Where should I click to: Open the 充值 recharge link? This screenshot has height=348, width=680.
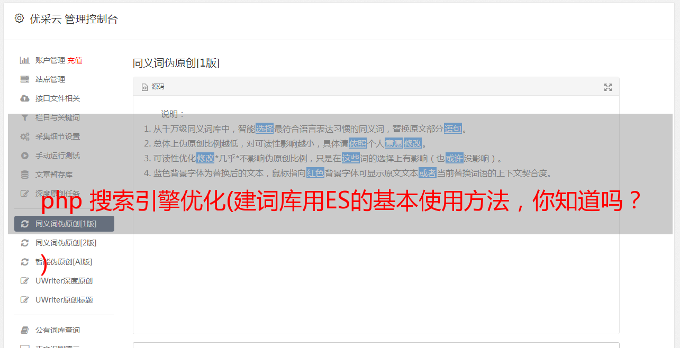click(x=75, y=60)
